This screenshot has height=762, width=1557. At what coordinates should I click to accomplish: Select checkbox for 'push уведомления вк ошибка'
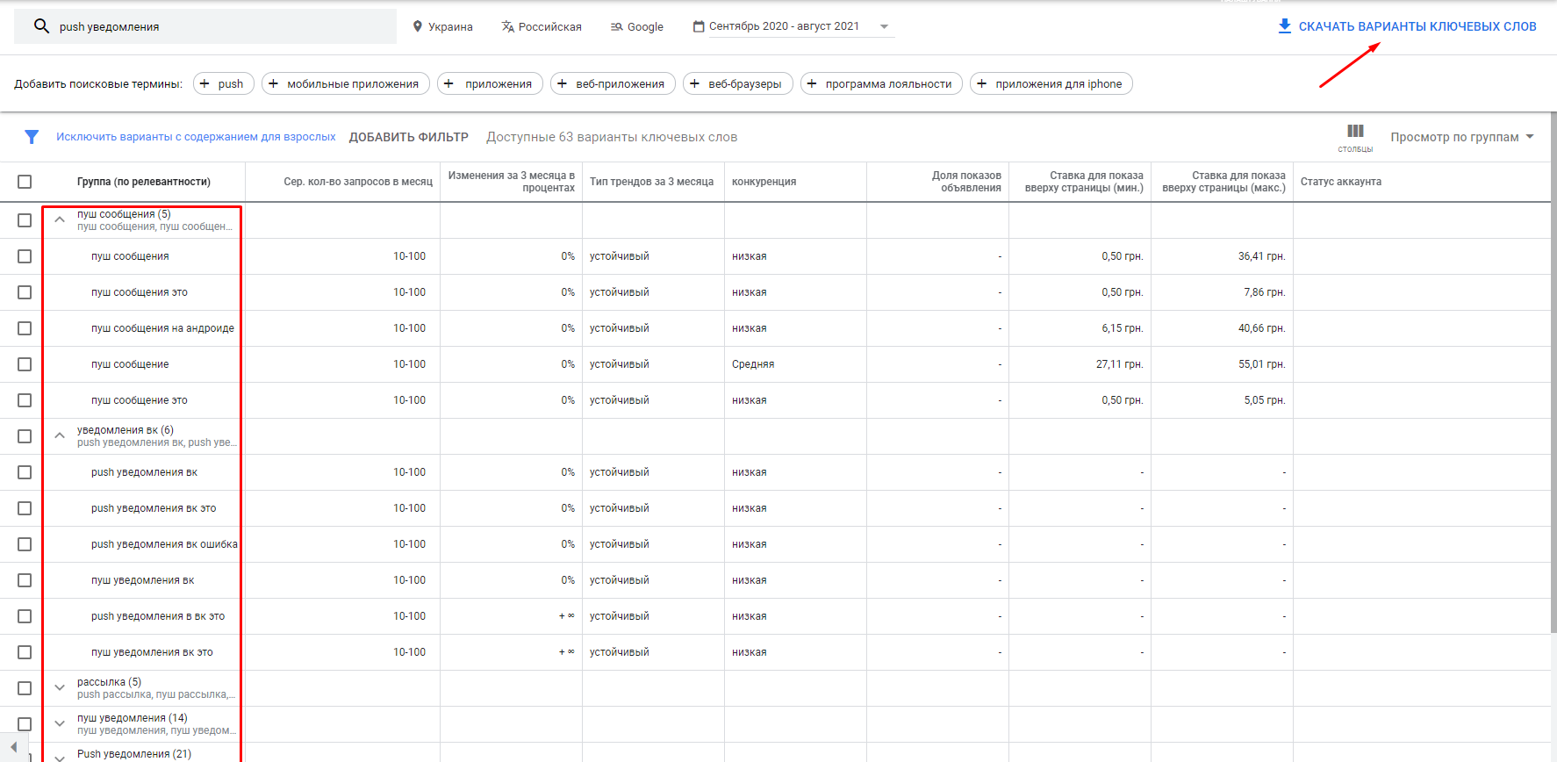point(25,544)
